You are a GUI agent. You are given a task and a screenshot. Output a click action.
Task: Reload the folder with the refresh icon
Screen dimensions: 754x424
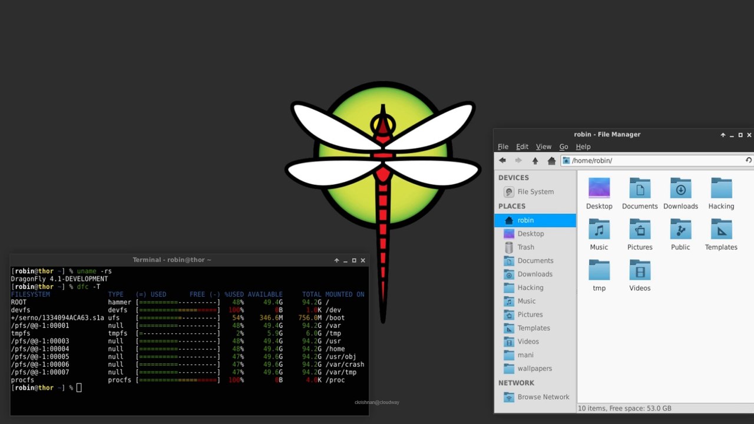(749, 160)
